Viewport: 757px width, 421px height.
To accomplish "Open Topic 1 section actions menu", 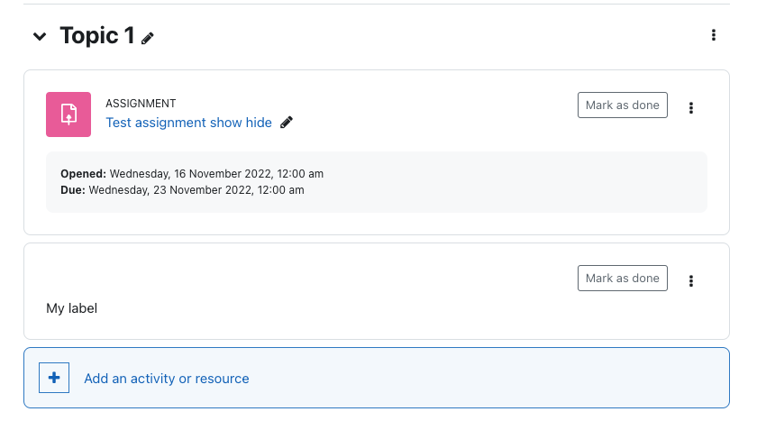I will (x=714, y=35).
